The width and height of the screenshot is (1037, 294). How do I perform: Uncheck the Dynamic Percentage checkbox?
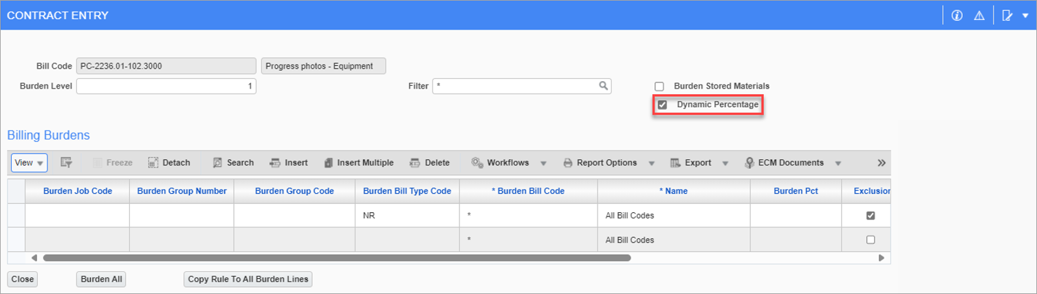(x=662, y=105)
